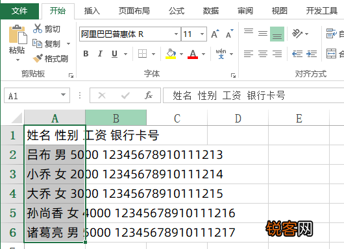Screen dimensions: 344x249
Task: Confirm formula bar entry checkmark
Action: 125,95
